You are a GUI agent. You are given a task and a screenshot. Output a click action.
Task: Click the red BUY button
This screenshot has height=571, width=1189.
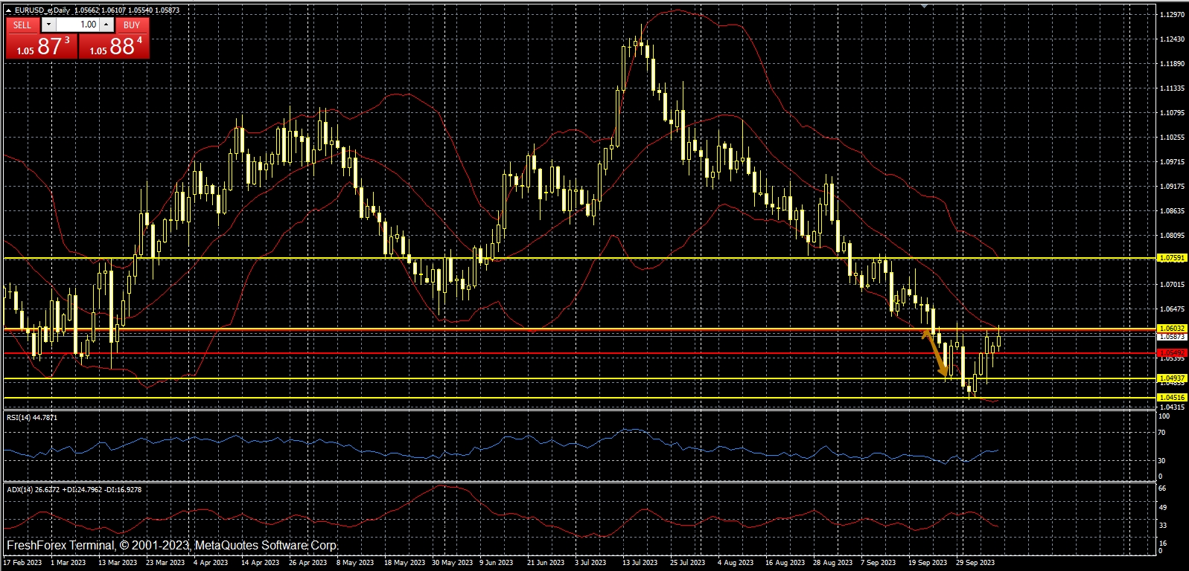click(132, 25)
